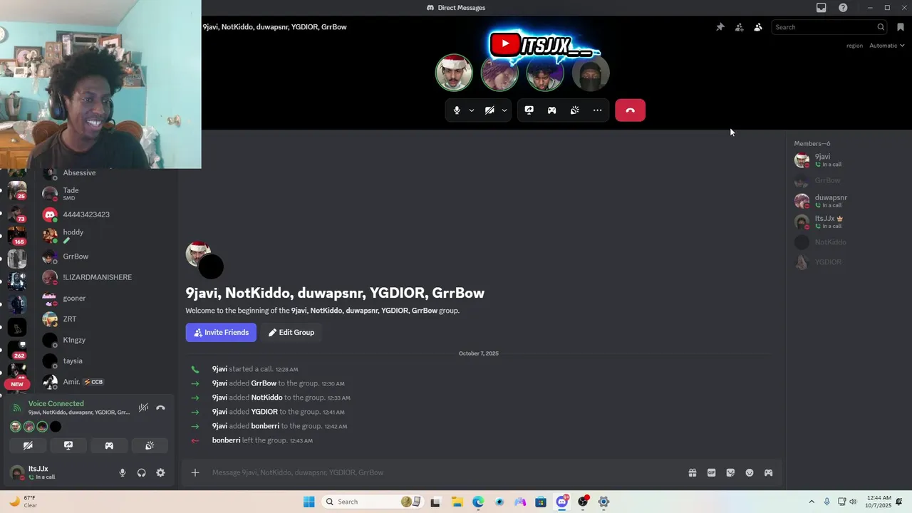Open the region Automatic dropdown
This screenshot has width=912, height=513.
pos(886,46)
